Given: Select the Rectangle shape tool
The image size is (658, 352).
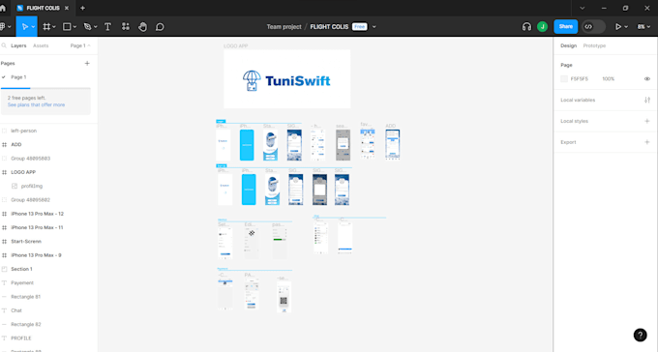Looking at the screenshot, I should [67, 27].
